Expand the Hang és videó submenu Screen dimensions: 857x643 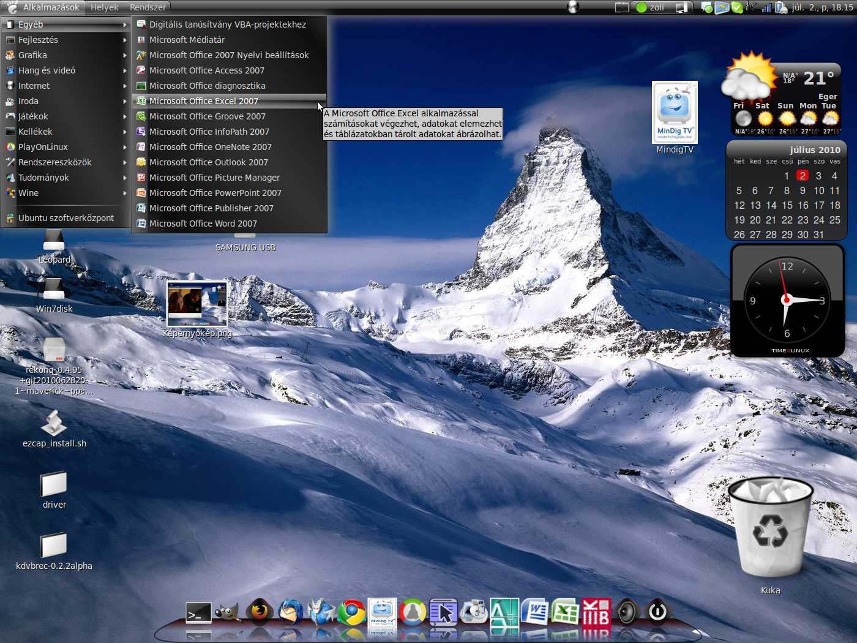[x=66, y=70]
